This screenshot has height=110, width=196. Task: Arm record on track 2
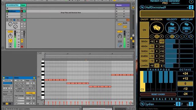[x=22, y=47]
